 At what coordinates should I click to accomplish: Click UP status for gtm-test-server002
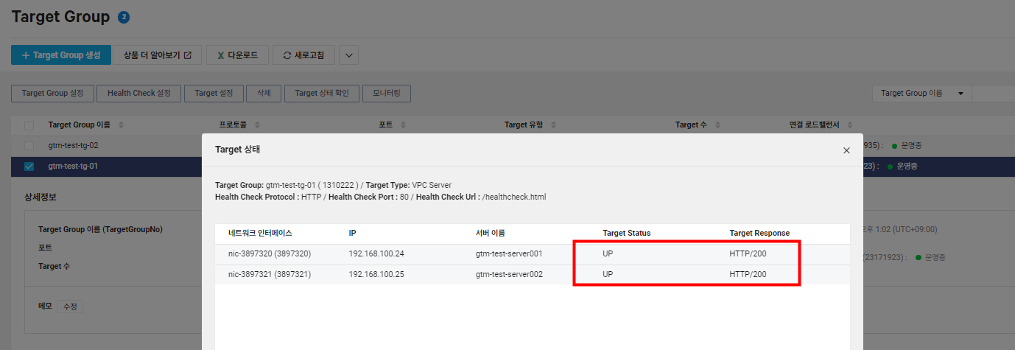click(x=608, y=274)
